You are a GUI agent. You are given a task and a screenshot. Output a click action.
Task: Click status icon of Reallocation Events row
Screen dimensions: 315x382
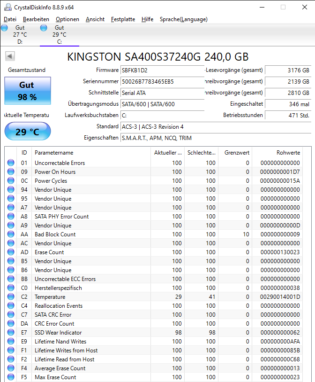click(11, 305)
